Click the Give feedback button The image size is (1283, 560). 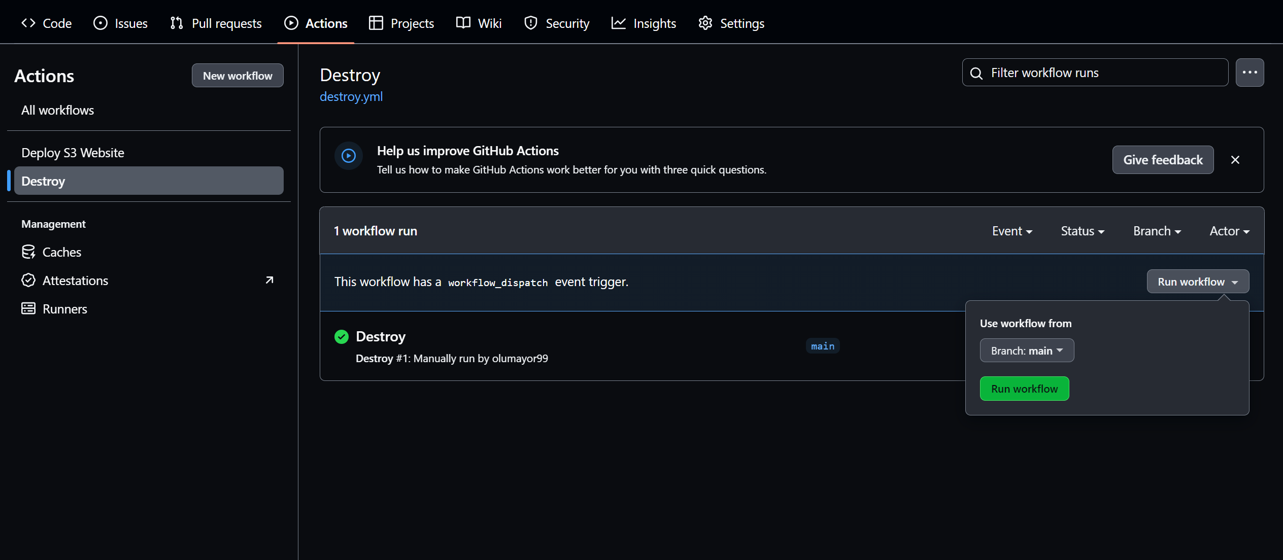click(1162, 160)
